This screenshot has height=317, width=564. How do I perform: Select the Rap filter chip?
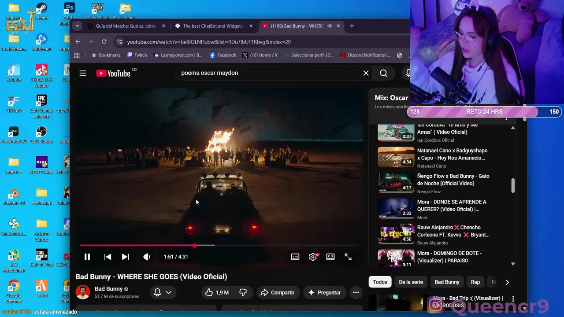[x=475, y=282]
